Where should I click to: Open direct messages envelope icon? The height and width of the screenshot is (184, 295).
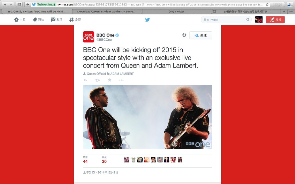pos(56,20)
